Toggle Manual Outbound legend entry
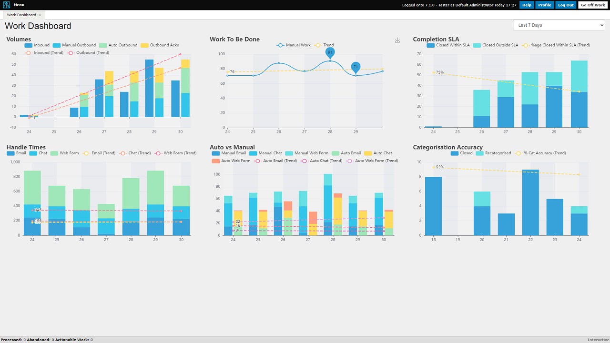The height and width of the screenshot is (343, 610). point(74,45)
